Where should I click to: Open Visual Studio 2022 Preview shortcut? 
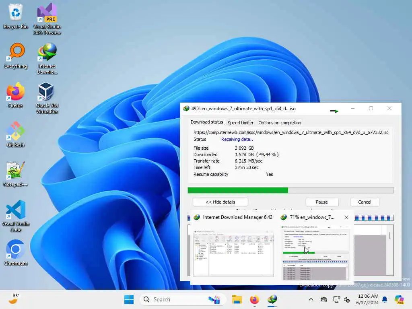click(x=47, y=19)
